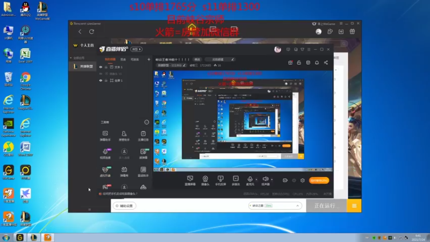This screenshot has height=242, width=430.
Task: Open the yellow menu button beside 正在运行
Action: click(x=354, y=206)
